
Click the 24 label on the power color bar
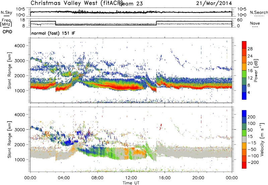pyautogui.click(x=250, y=56)
